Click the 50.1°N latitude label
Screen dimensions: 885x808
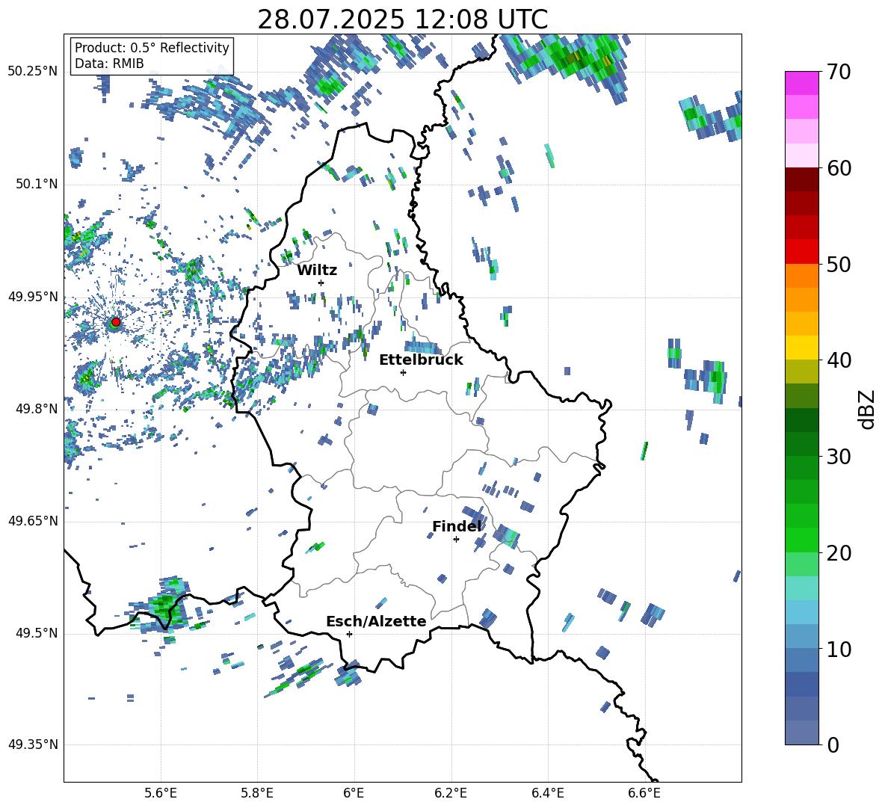point(37,184)
